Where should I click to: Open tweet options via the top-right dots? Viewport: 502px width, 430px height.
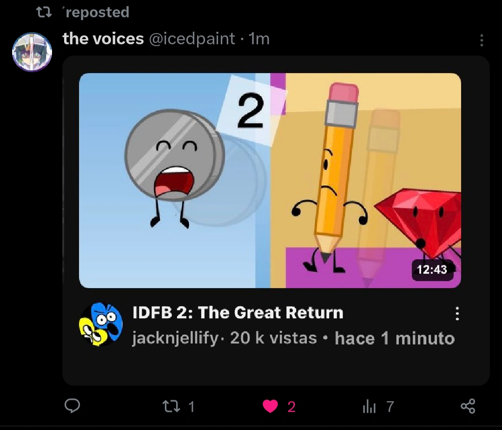click(482, 41)
